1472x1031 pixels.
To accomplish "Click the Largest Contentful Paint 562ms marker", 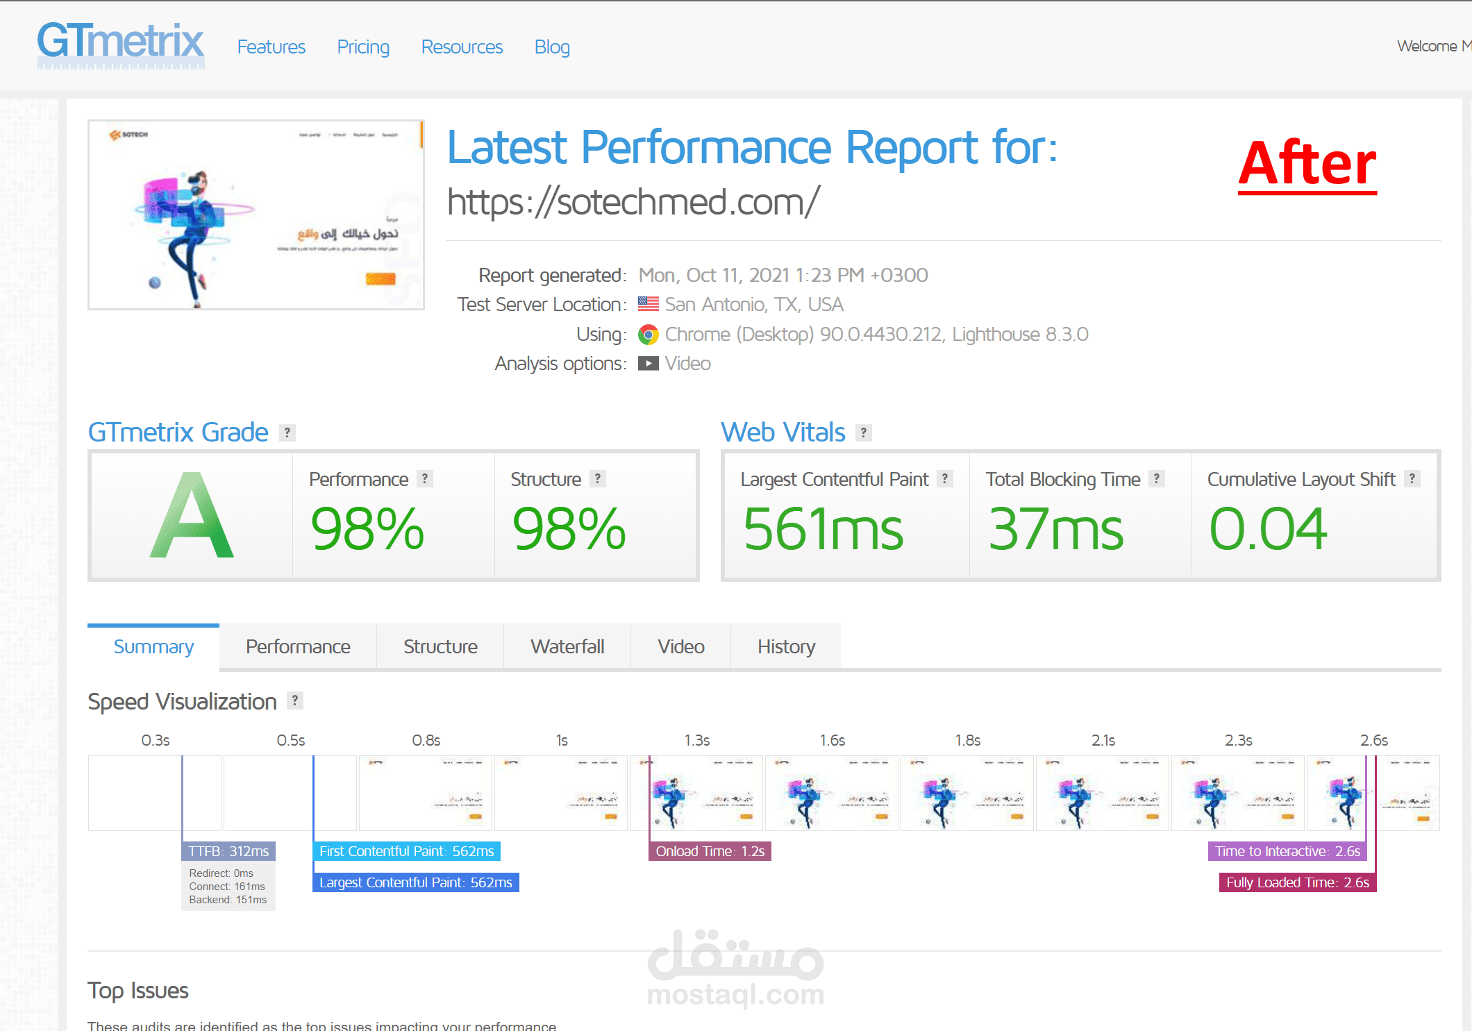I will tap(416, 882).
